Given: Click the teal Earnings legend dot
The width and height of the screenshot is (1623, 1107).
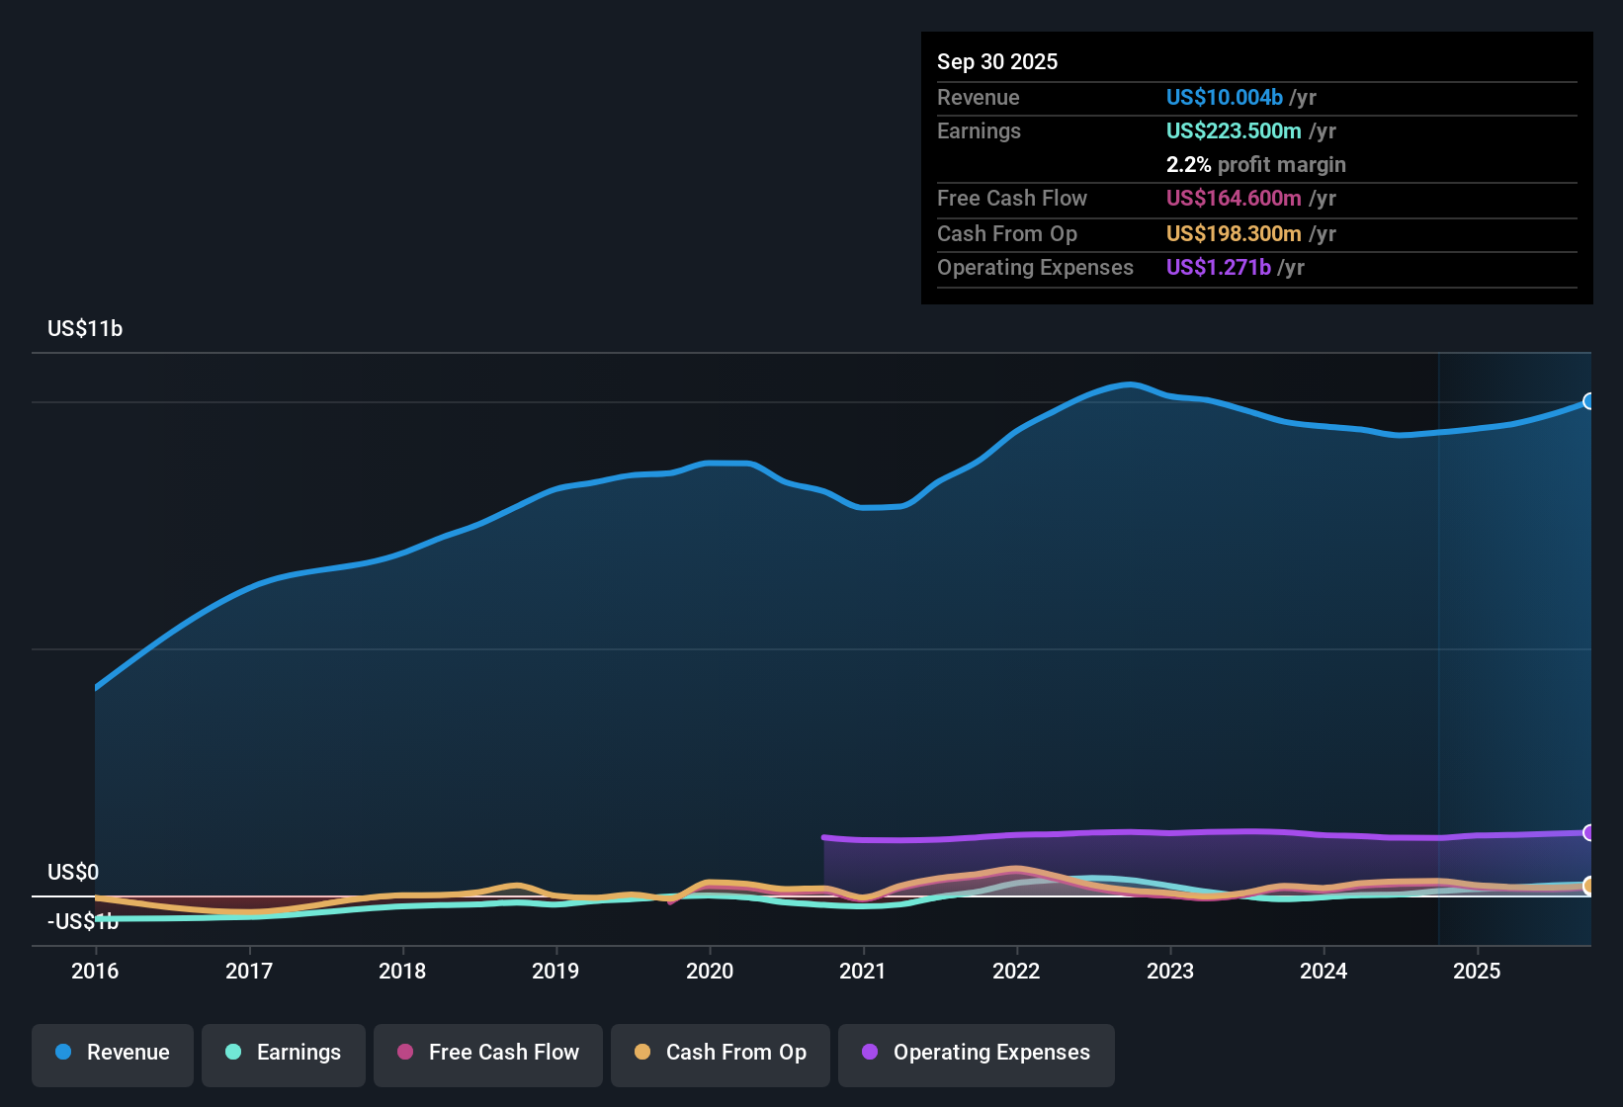Looking at the screenshot, I should click(232, 1053).
